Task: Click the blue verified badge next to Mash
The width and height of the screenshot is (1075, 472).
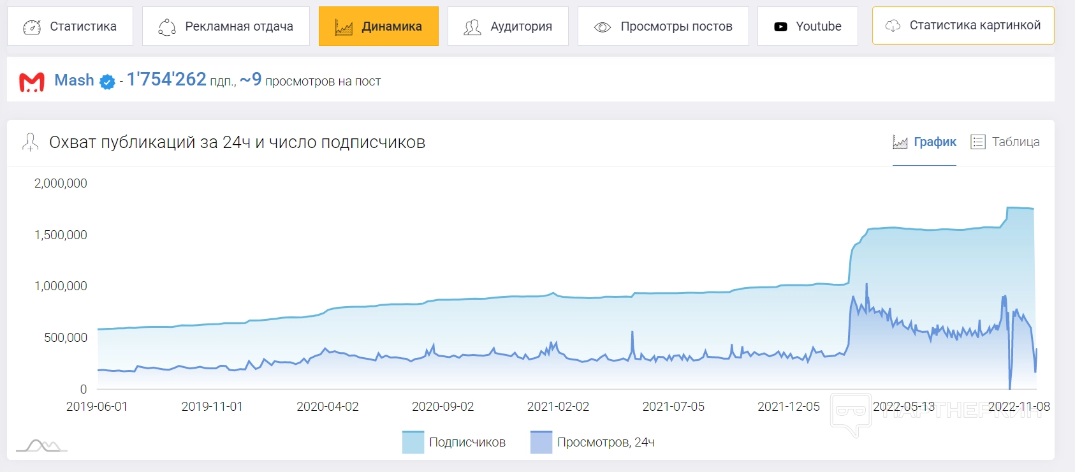Action: click(108, 82)
